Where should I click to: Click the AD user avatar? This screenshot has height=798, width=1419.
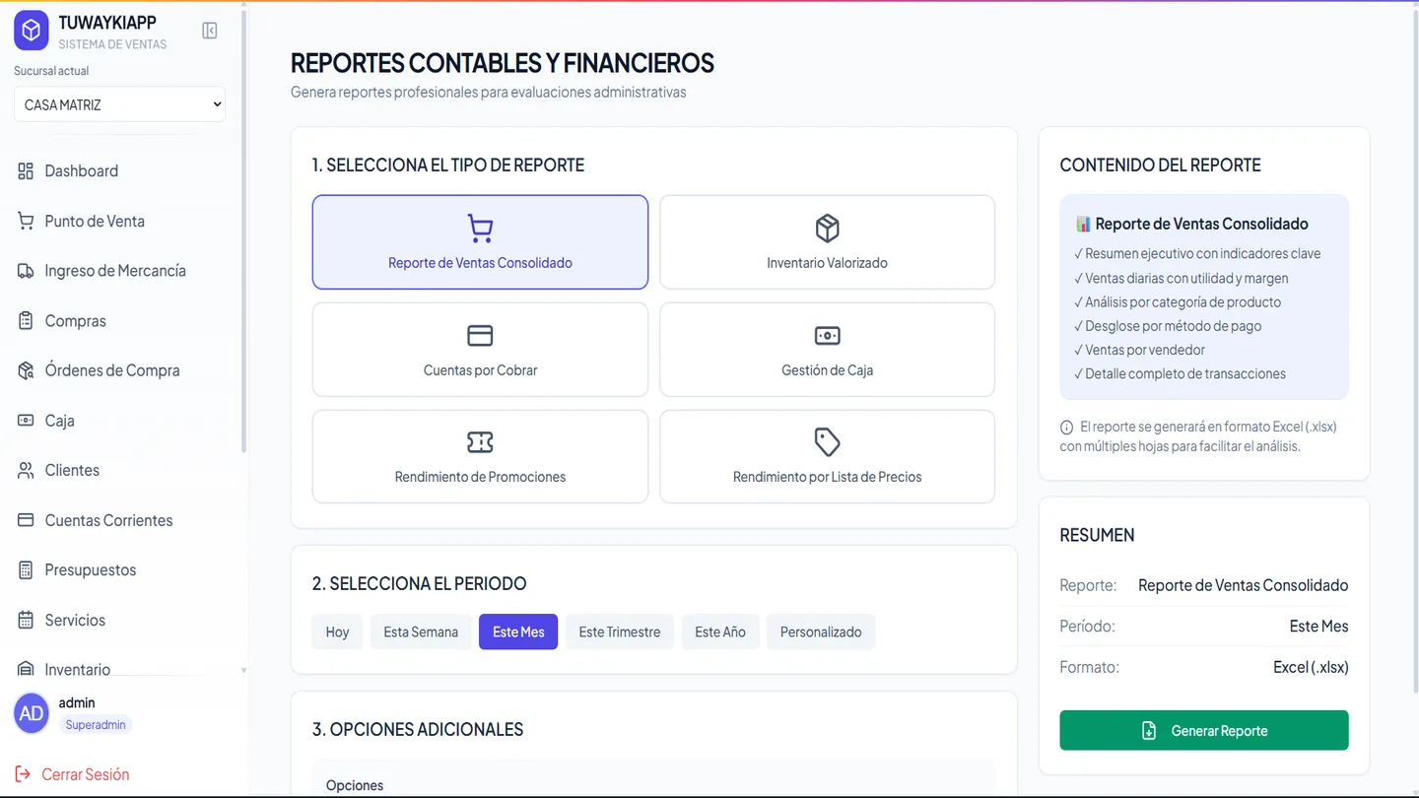(x=32, y=713)
